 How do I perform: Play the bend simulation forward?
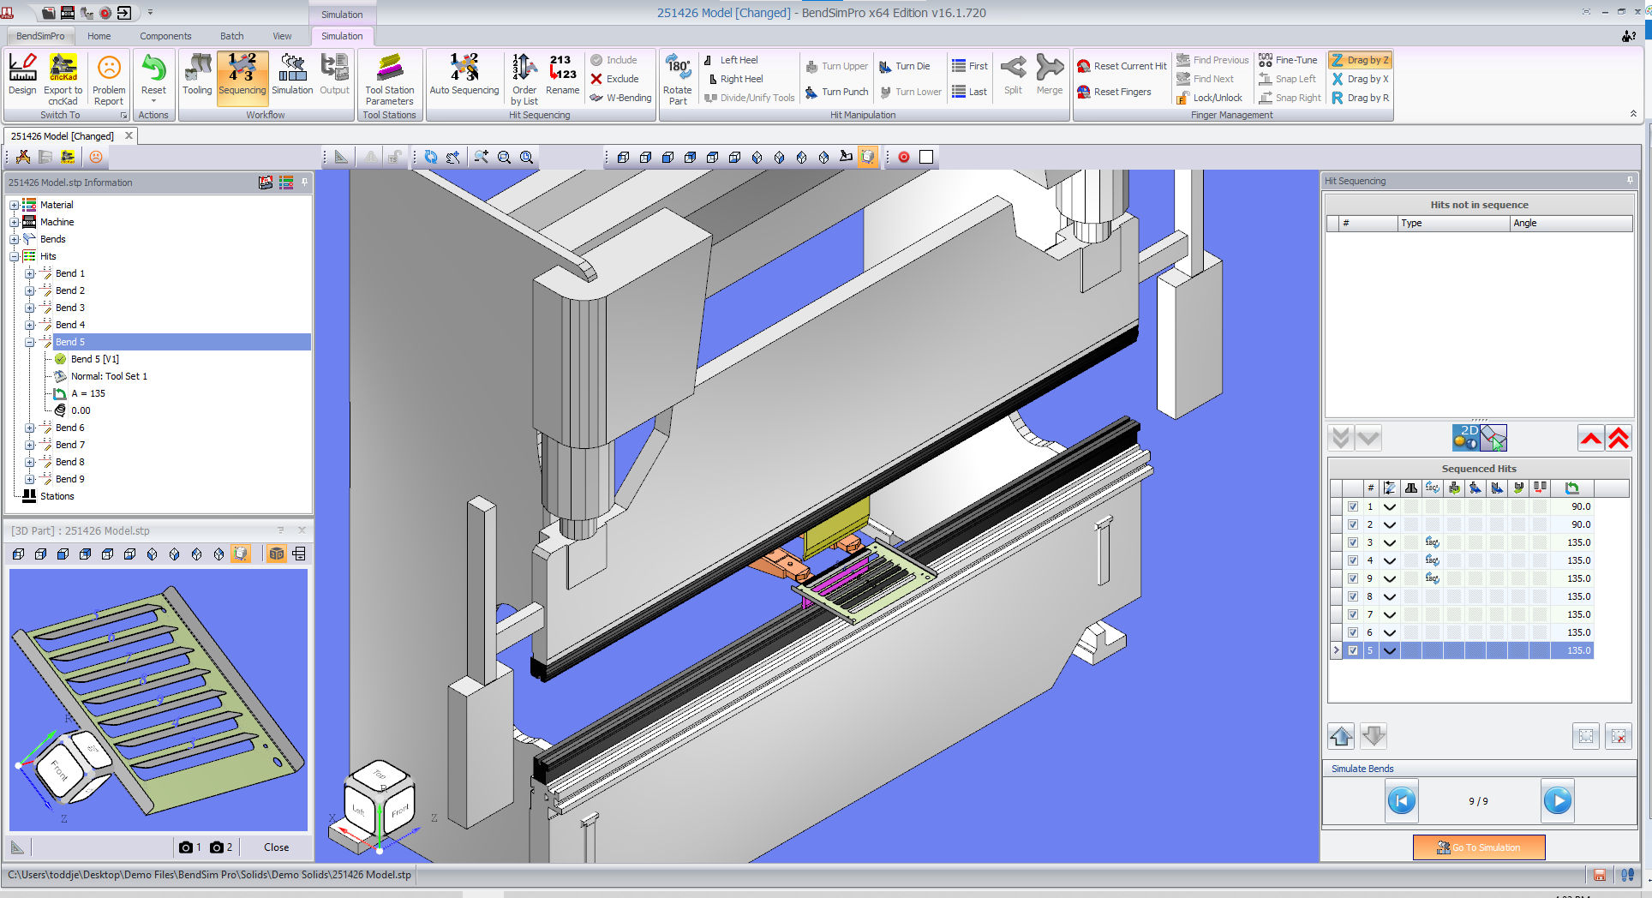(1557, 801)
